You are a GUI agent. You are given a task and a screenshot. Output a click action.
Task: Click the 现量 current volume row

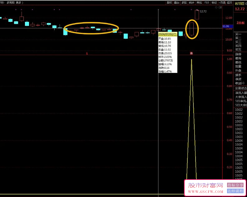(238, 66)
